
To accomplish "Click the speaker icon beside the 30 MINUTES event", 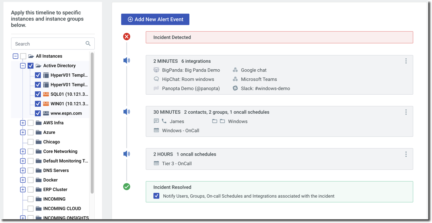I will coord(127,112).
